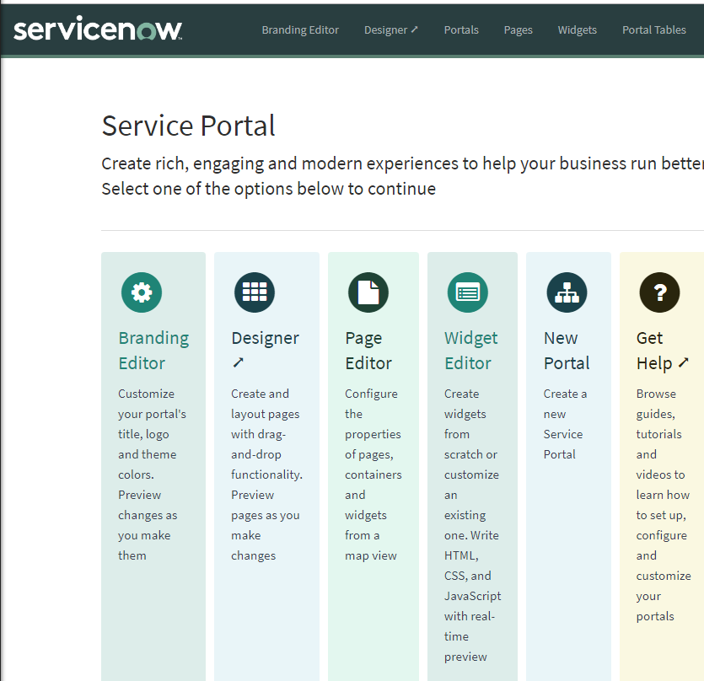Click the Get Help link

click(657, 348)
